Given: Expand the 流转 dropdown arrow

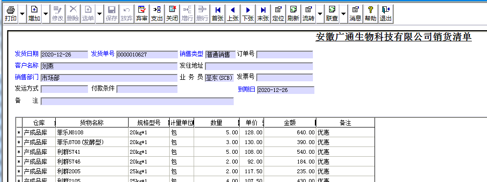Looking at the screenshot, I should (x=320, y=14).
